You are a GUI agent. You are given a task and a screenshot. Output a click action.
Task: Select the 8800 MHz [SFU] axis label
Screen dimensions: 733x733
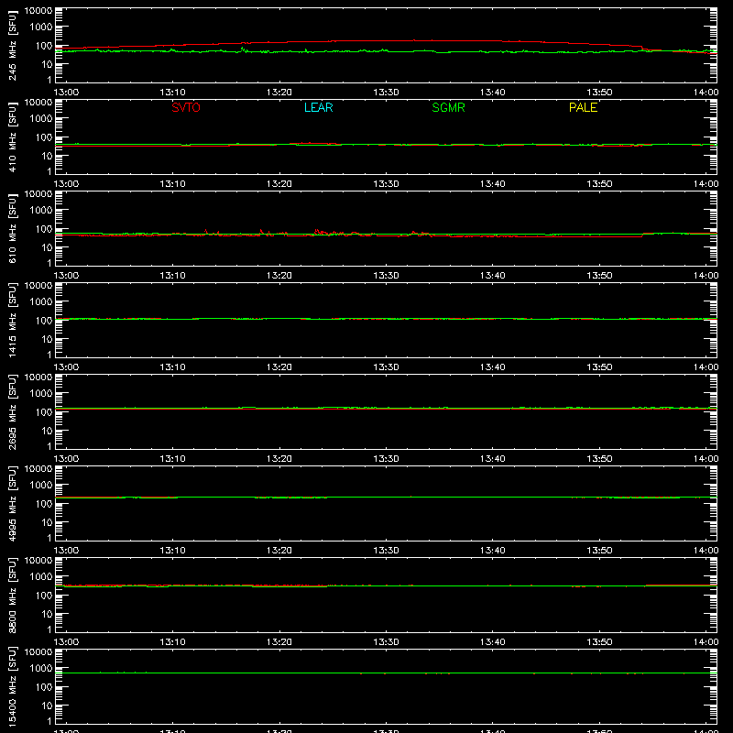(12, 595)
